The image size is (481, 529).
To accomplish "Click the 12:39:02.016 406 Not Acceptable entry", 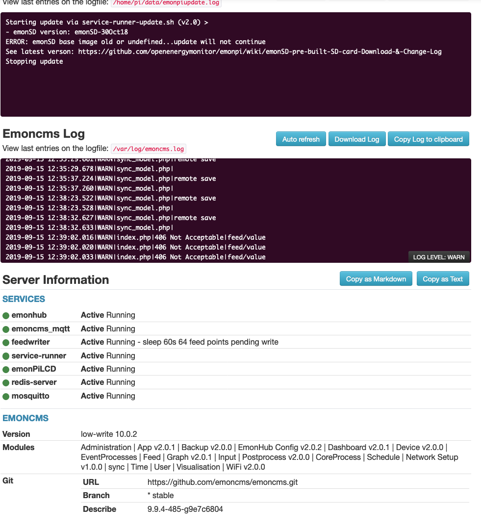I will click(x=136, y=237).
